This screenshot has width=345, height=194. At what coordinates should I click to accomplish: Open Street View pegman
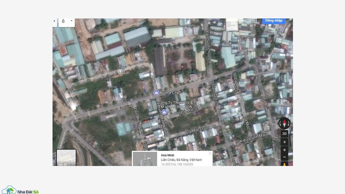284,164
